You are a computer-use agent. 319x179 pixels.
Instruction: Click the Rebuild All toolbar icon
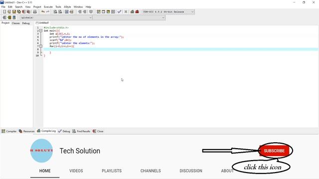coord(113,12)
